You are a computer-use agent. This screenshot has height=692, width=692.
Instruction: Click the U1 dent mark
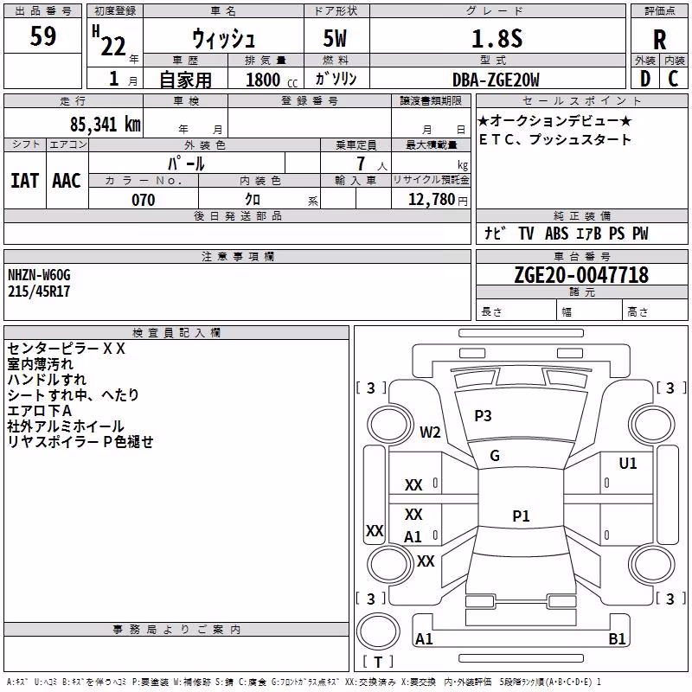pyautogui.click(x=628, y=464)
